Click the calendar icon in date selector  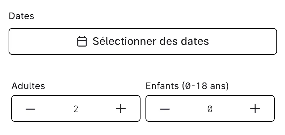[82, 42]
